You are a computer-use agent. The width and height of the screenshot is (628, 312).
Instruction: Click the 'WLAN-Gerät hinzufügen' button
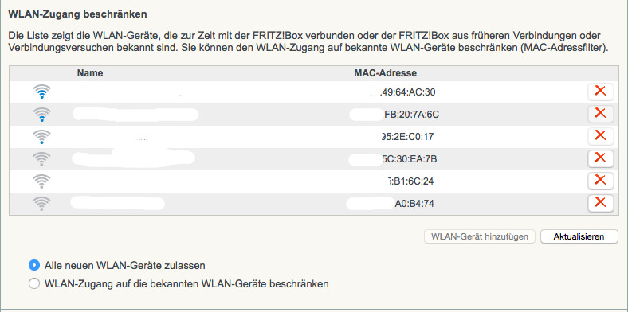click(x=480, y=236)
